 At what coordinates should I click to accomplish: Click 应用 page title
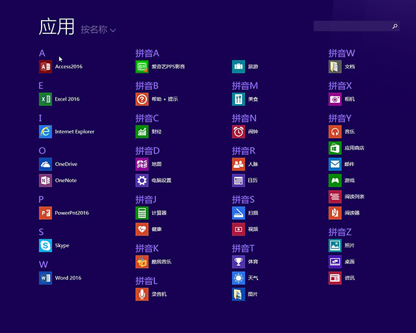click(x=57, y=27)
